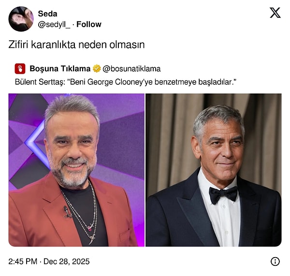The image size is (290, 276).
Task: Open the Boşuna Tıklama account name
Action: pyautogui.click(x=59, y=68)
